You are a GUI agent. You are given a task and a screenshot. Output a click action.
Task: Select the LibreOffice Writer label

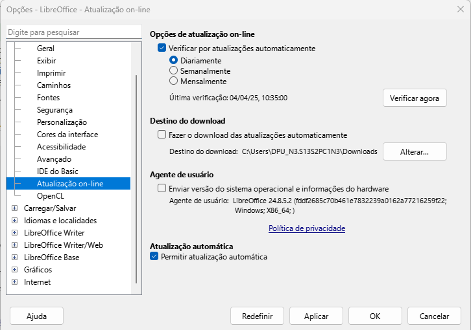tap(54, 232)
